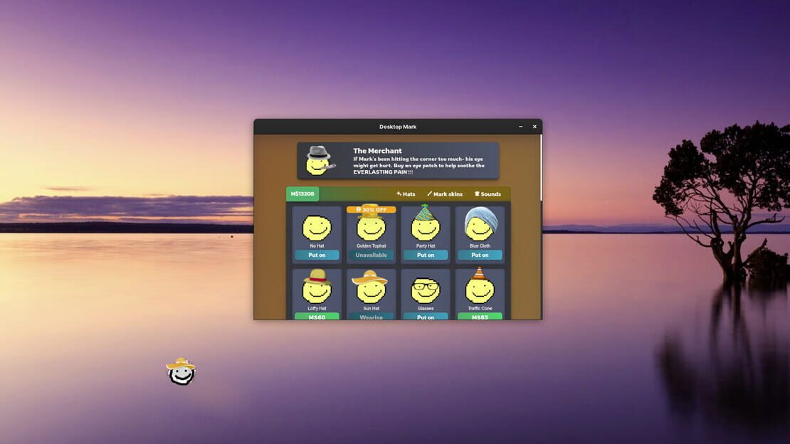
Task: Click Unavailable under Golden Tophat
Action: click(x=372, y=255)
